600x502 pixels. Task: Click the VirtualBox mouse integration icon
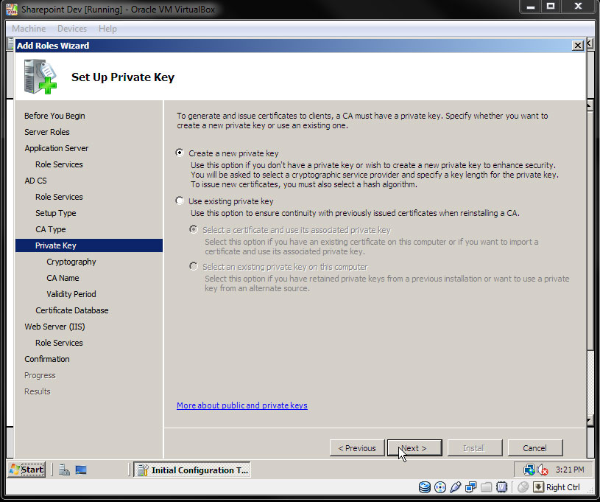[523, 487]
